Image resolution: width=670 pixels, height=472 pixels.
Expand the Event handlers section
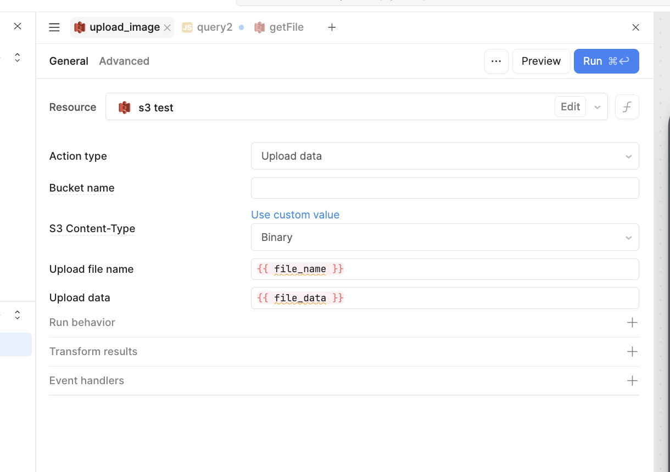point(632,380)
